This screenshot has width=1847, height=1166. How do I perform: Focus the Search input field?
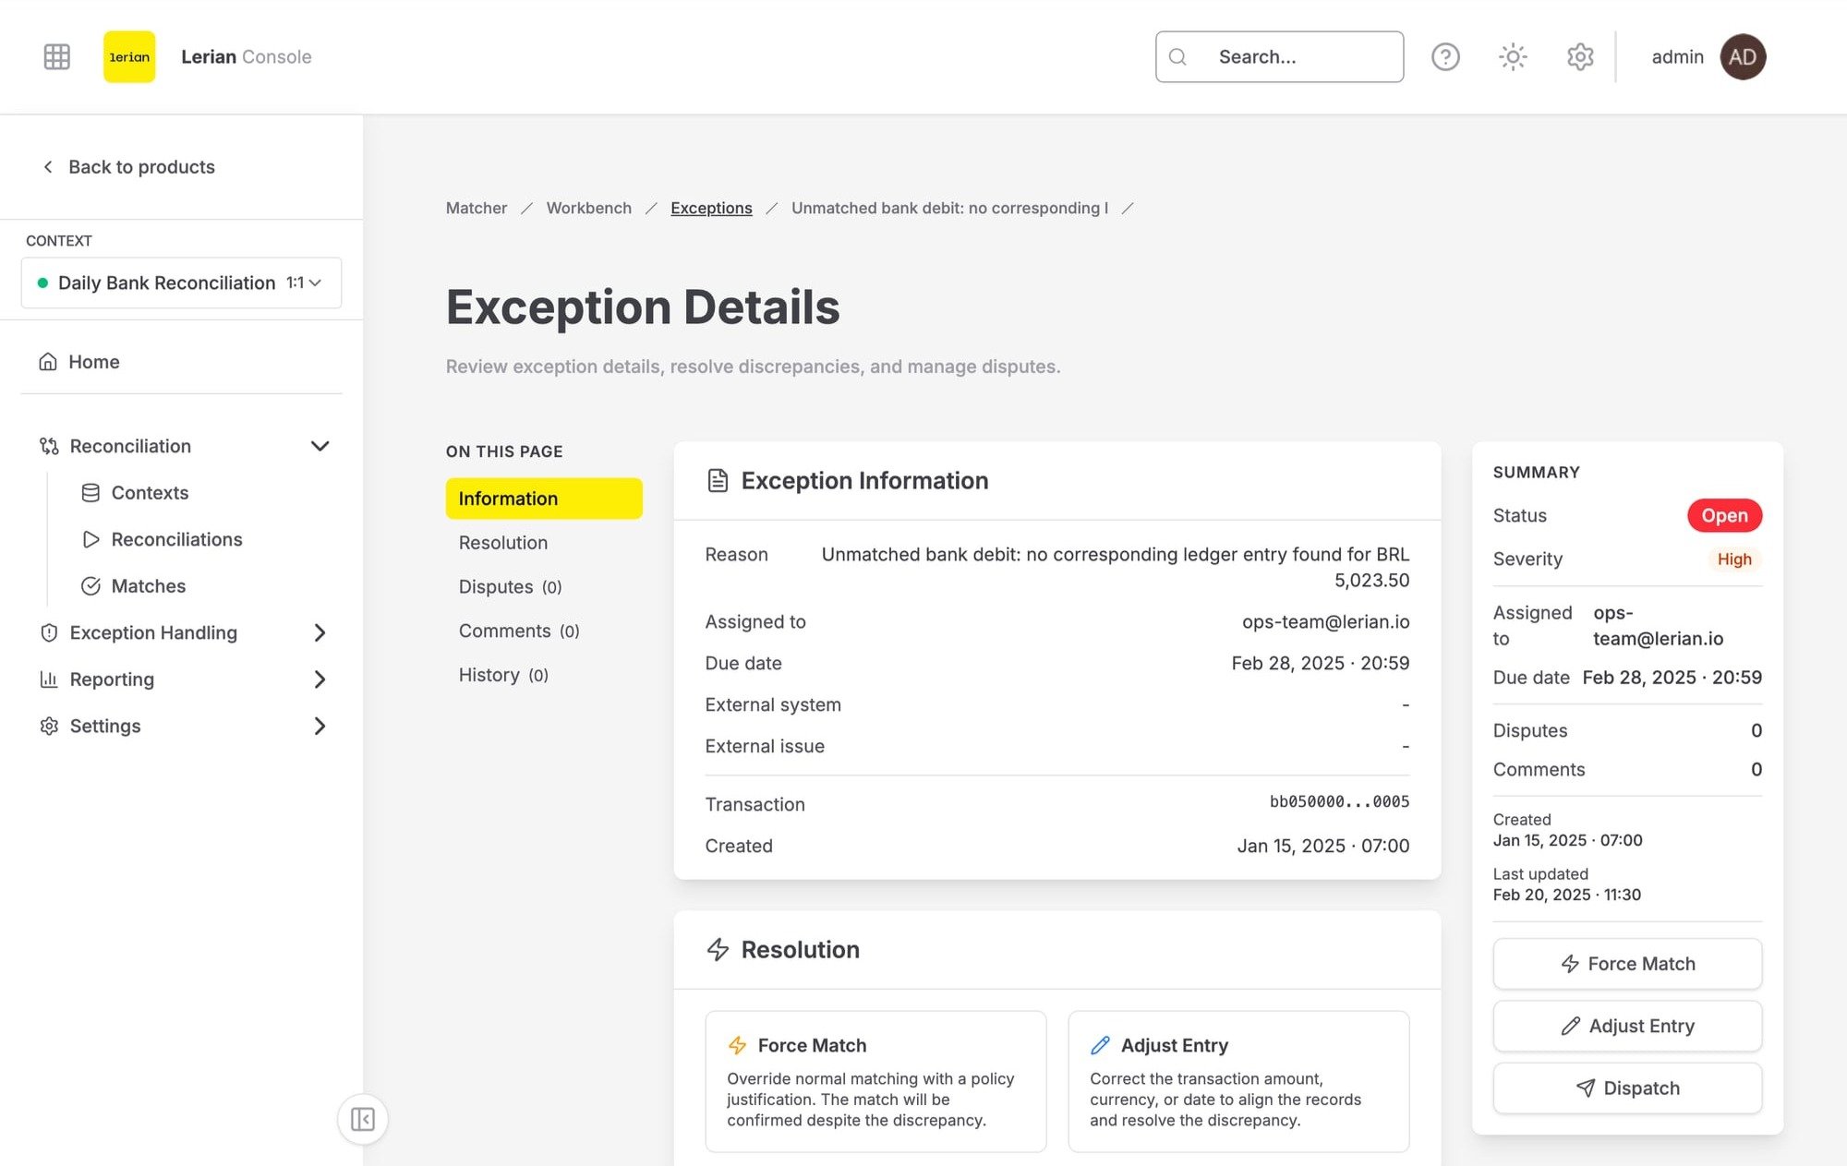point(1279,56)
